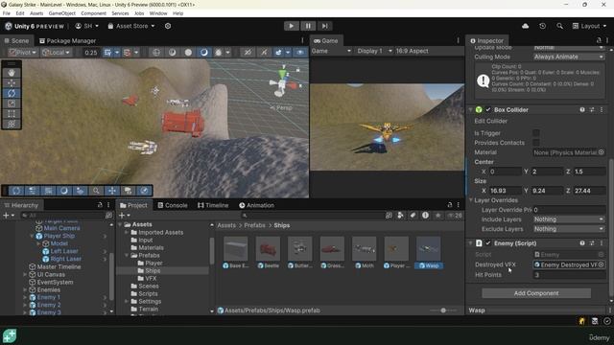The height and width of the screenshot is (345, 614).
Task: Open the Pivot mode dropdown
Action: click(22, 52)
